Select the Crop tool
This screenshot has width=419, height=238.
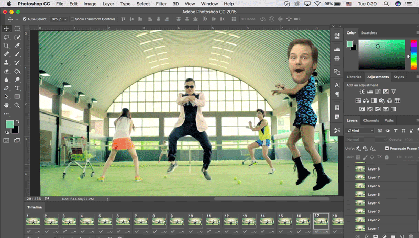tap(6, 46)
